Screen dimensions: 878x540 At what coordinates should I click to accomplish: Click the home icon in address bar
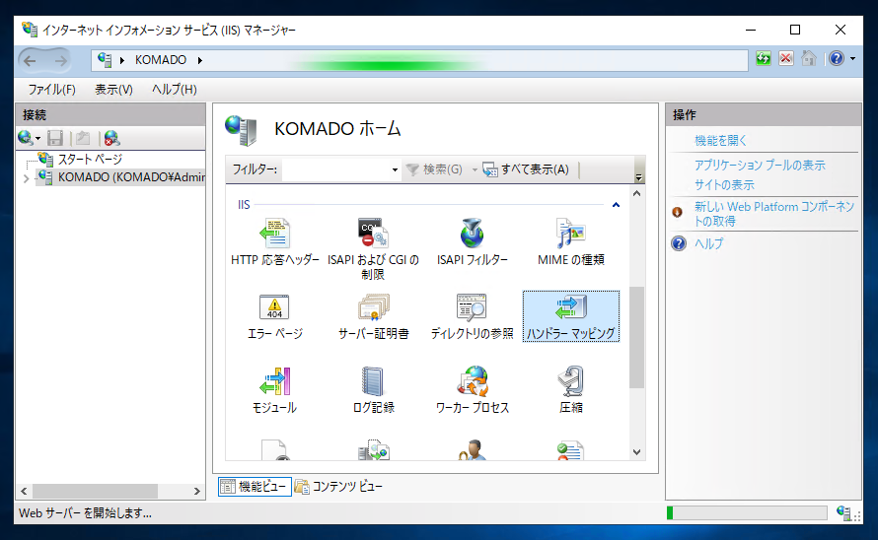pyautogui.click(x=809, y=58)
